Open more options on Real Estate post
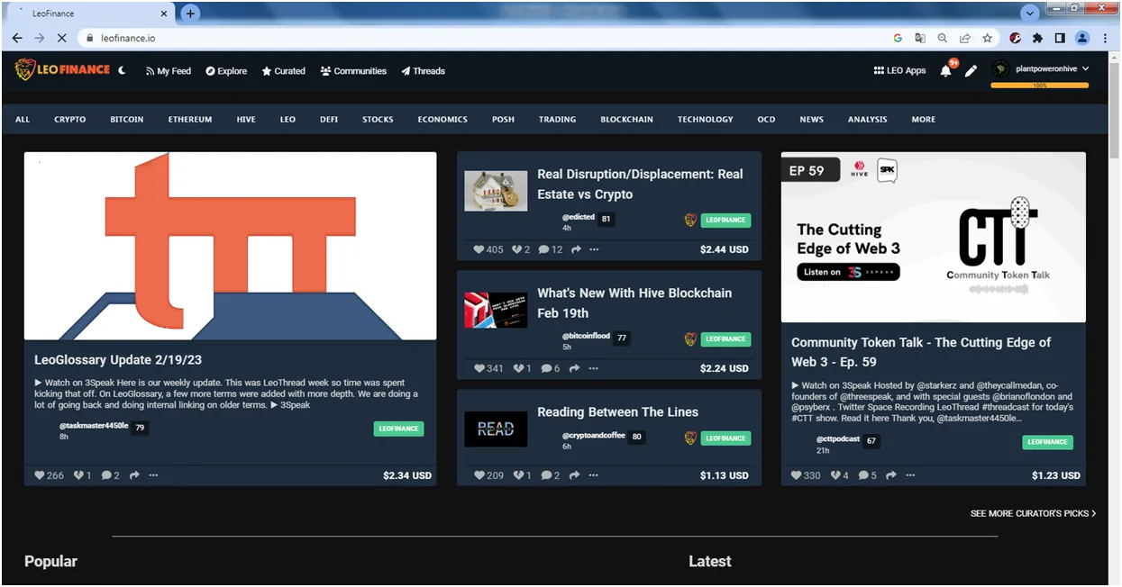 tap(594, 249)
